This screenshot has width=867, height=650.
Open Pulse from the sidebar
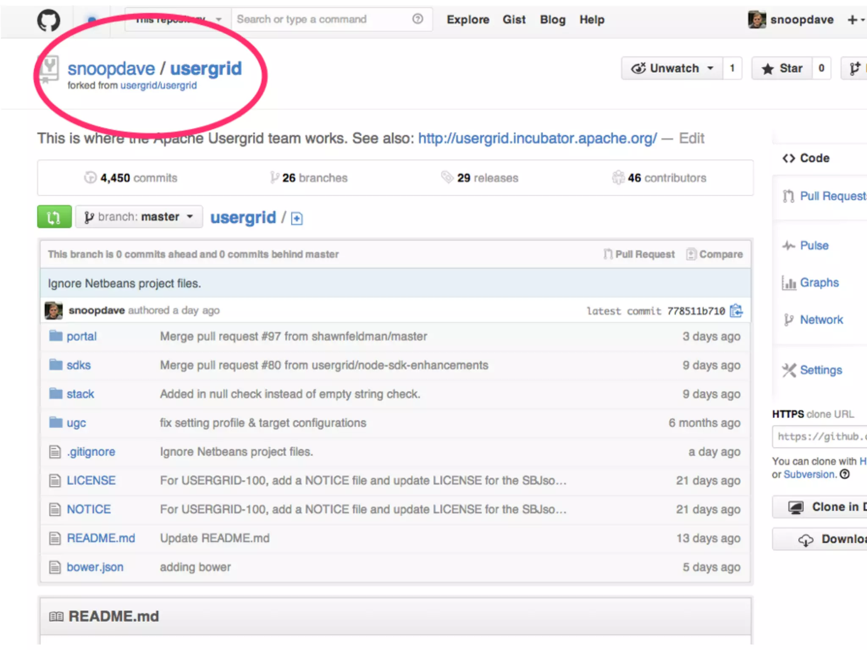(x=814, y=245)
